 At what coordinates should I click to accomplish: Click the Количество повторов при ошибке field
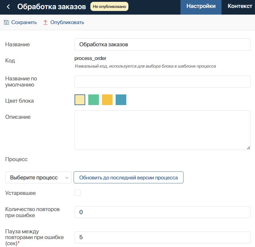162,212
